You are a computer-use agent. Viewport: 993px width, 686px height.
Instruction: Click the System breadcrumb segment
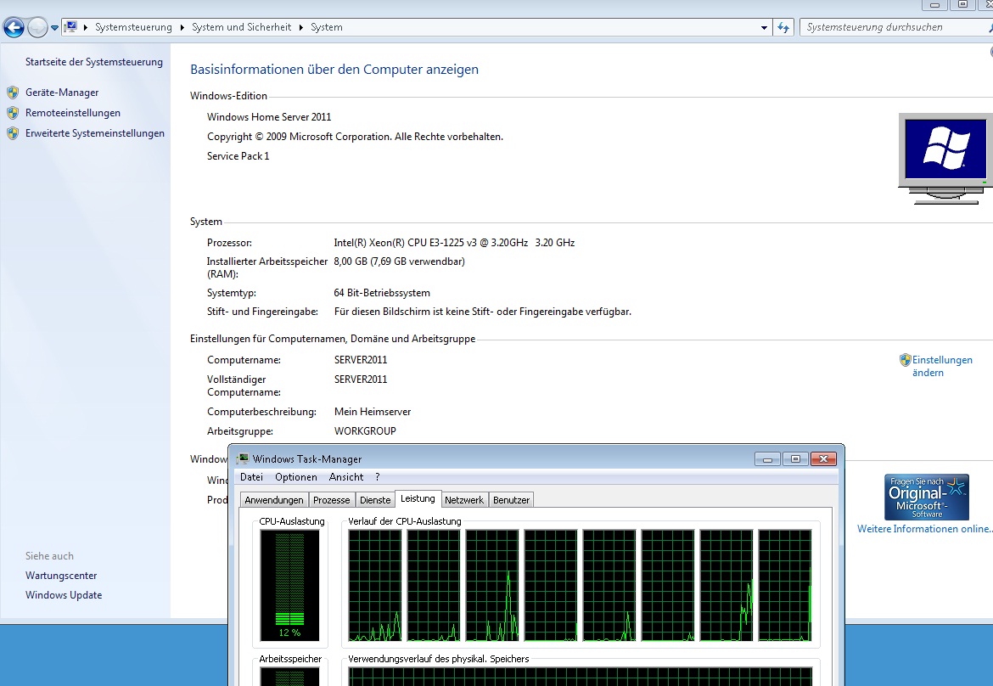pyautogui.click(x=326, y=27)
